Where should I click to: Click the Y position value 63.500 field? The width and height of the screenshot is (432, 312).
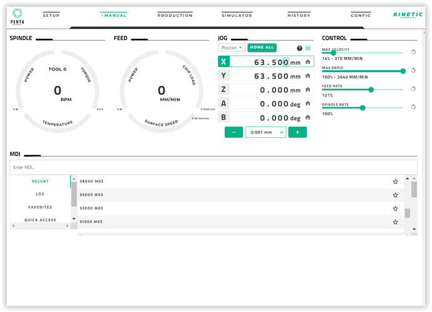point(271,76)
